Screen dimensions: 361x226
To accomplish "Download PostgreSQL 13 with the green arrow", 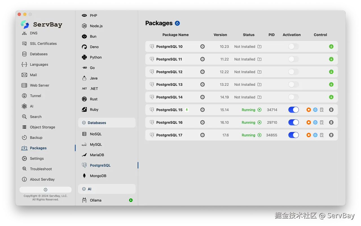I will coord(331,84).
